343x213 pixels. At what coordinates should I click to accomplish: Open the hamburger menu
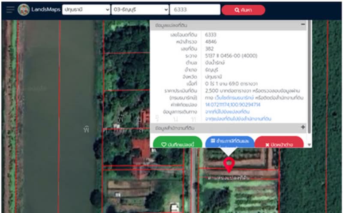(x=10, y=9)
